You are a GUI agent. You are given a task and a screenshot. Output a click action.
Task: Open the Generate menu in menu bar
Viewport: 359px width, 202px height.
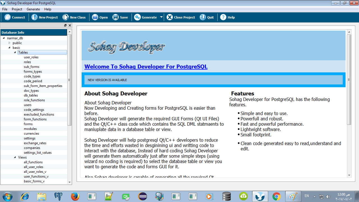pyautogui.click(x=33, y=9)
